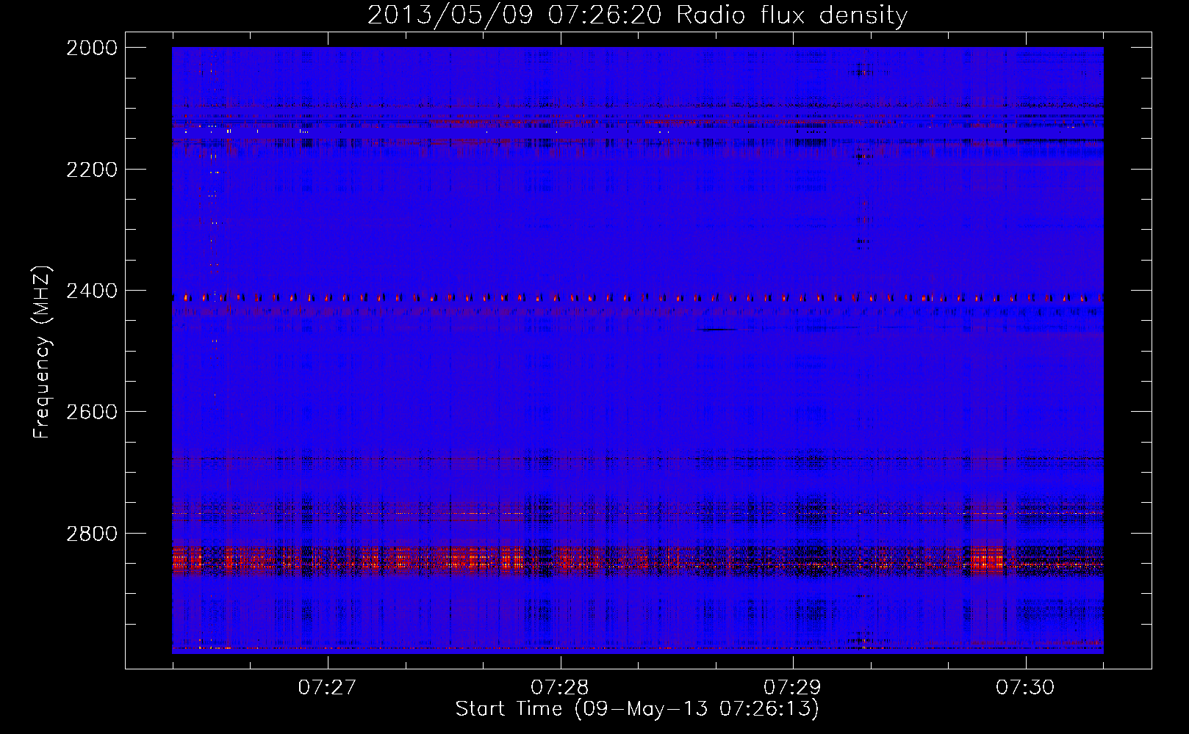Click the "Frequency (MHZ)" y-axis label

pyautogui.click(x=42, y=352)
